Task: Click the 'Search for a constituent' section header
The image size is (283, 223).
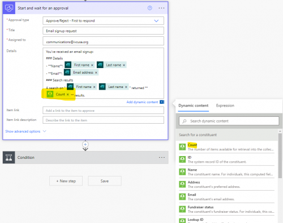Action: (x=227, y=135)
